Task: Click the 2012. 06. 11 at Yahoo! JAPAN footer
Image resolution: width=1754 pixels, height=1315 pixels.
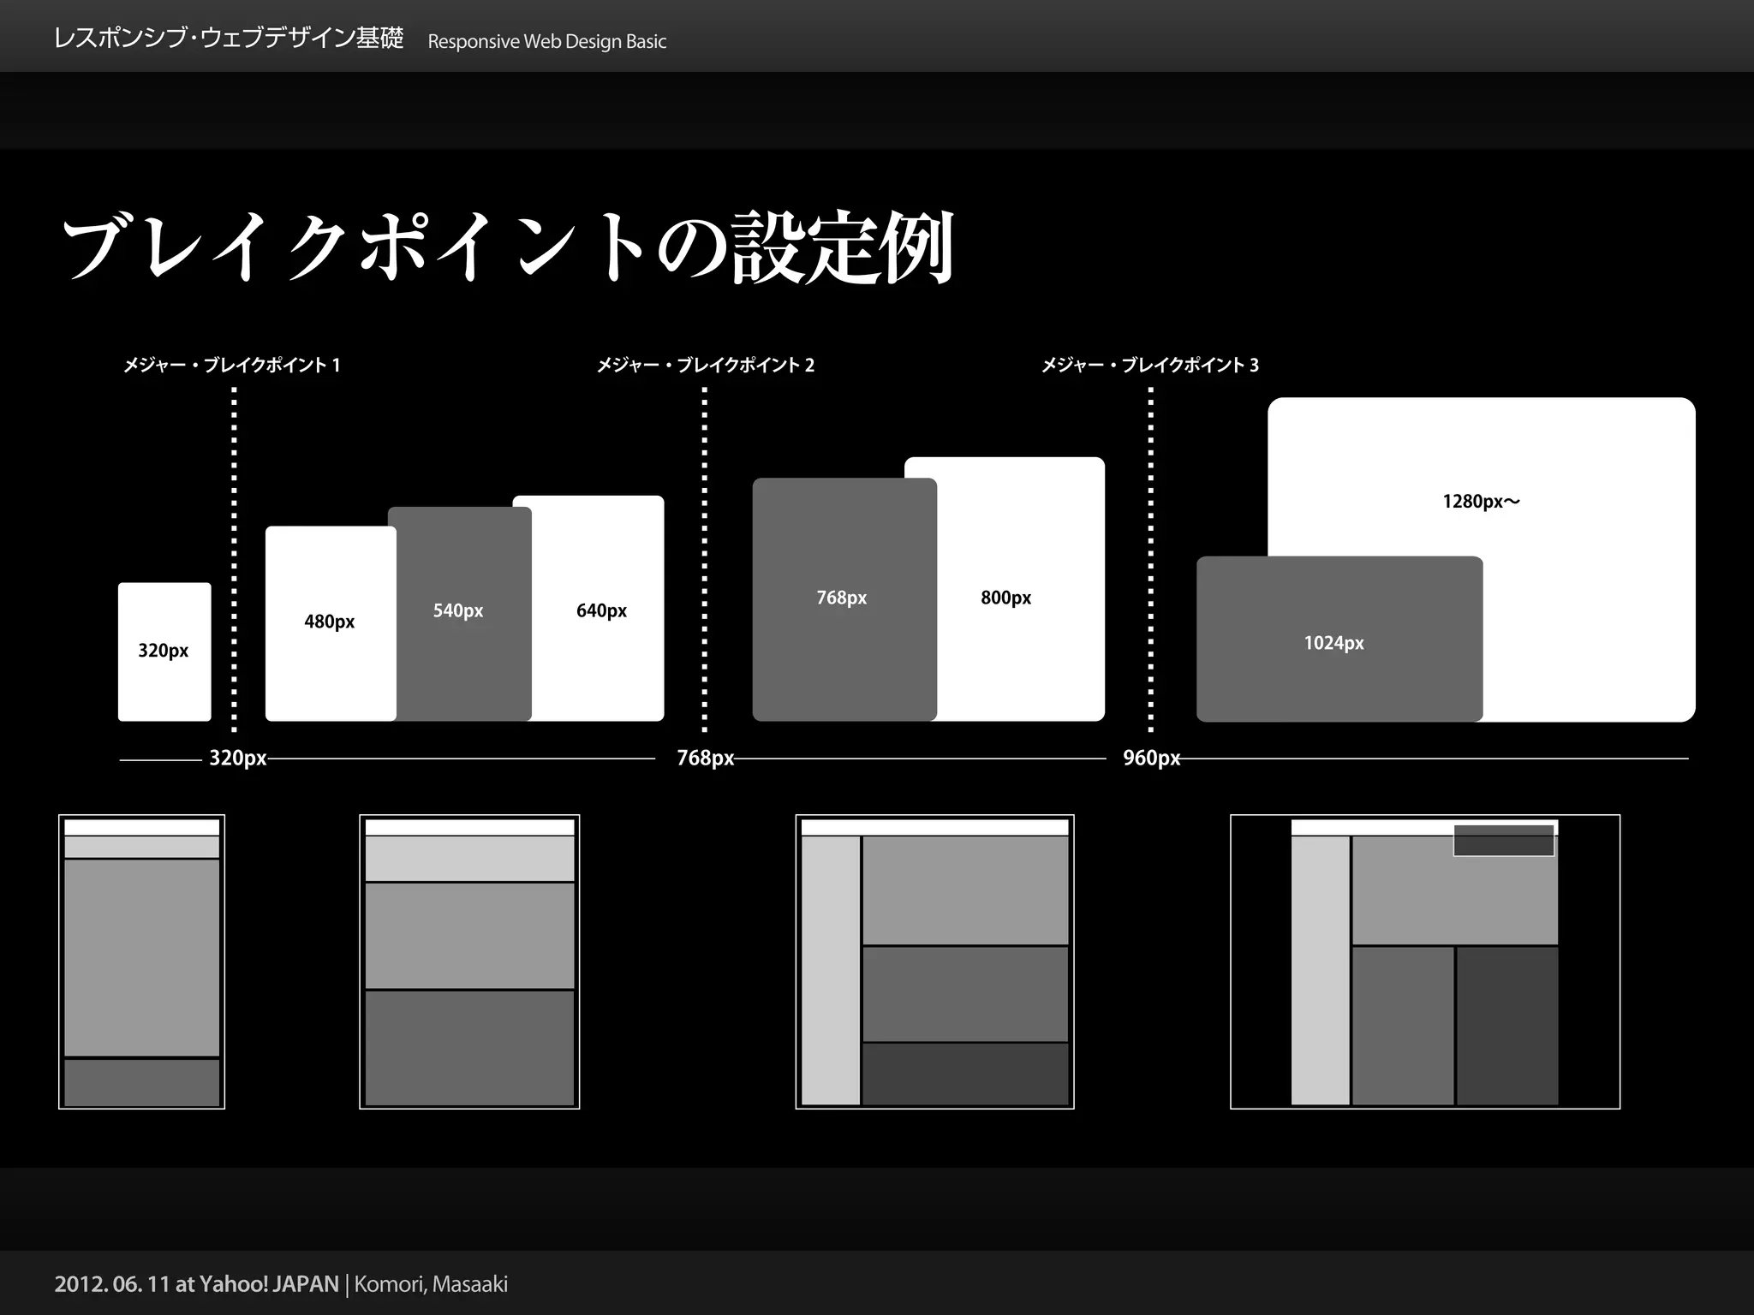Action: tap(197, 1284)
